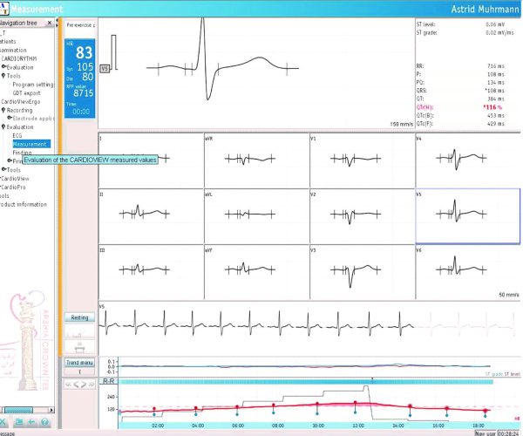Open GDT export in navigation tree
This screenshot has height=436, width=523.
pyautogui.click(x=27, y=92)
